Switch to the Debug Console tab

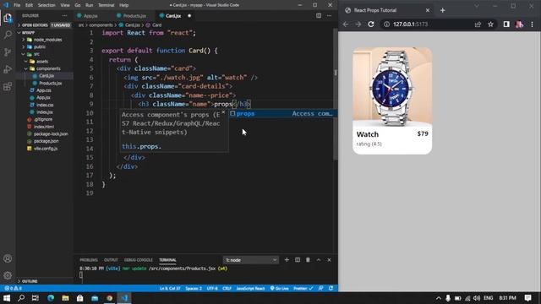click(139, 260)
